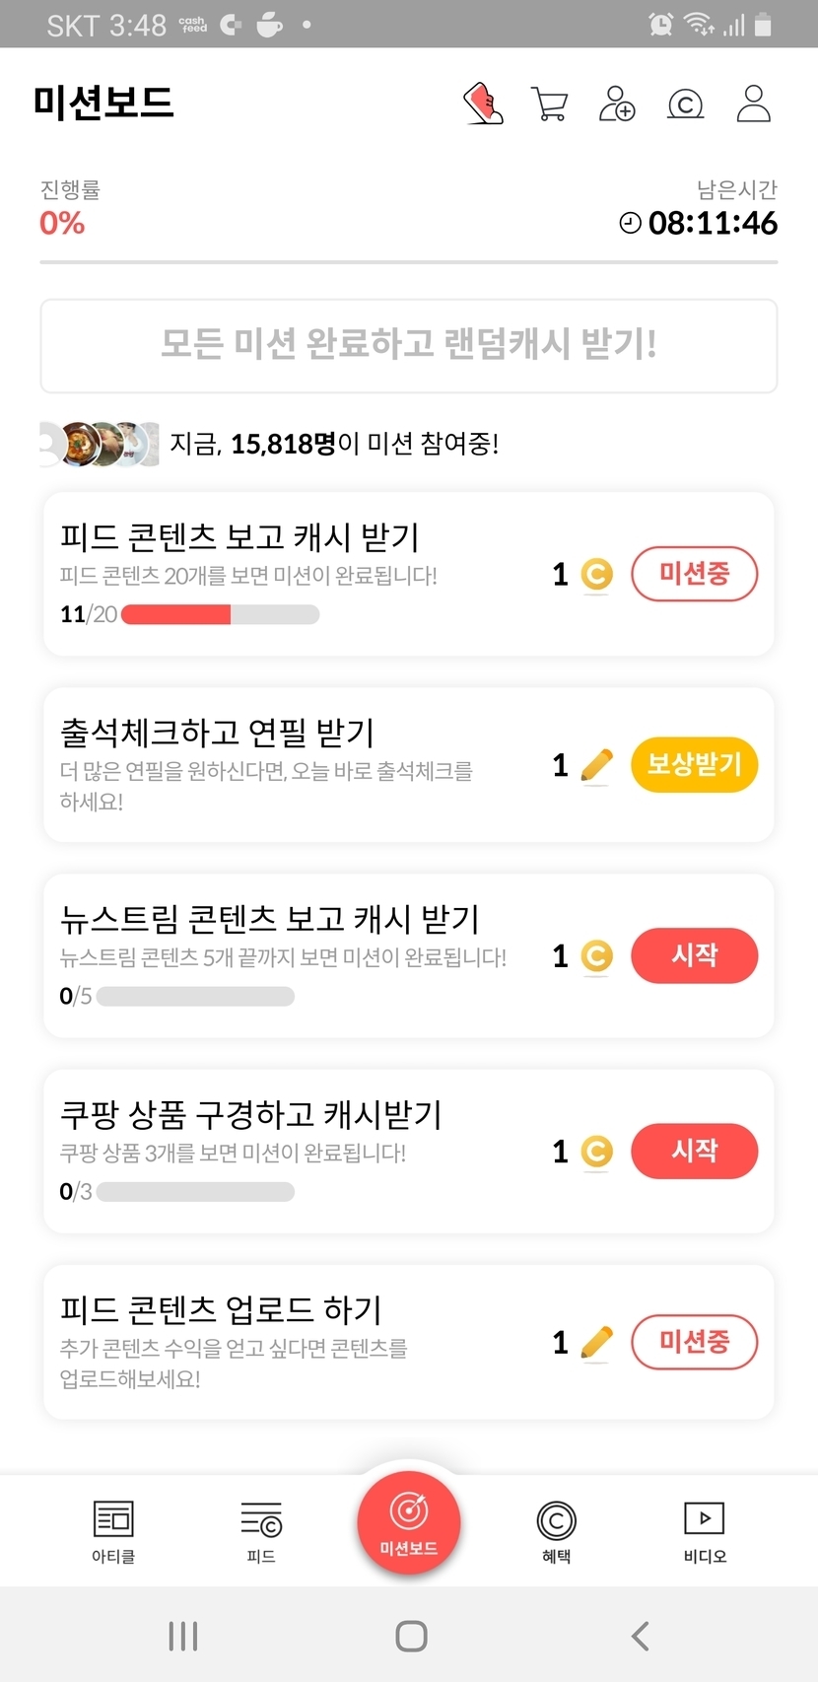Image resolution: width=818 pixels, height=1682 pixels.
Task: Claim reward with 보상받기 button
Action: (x=694, y=764)
